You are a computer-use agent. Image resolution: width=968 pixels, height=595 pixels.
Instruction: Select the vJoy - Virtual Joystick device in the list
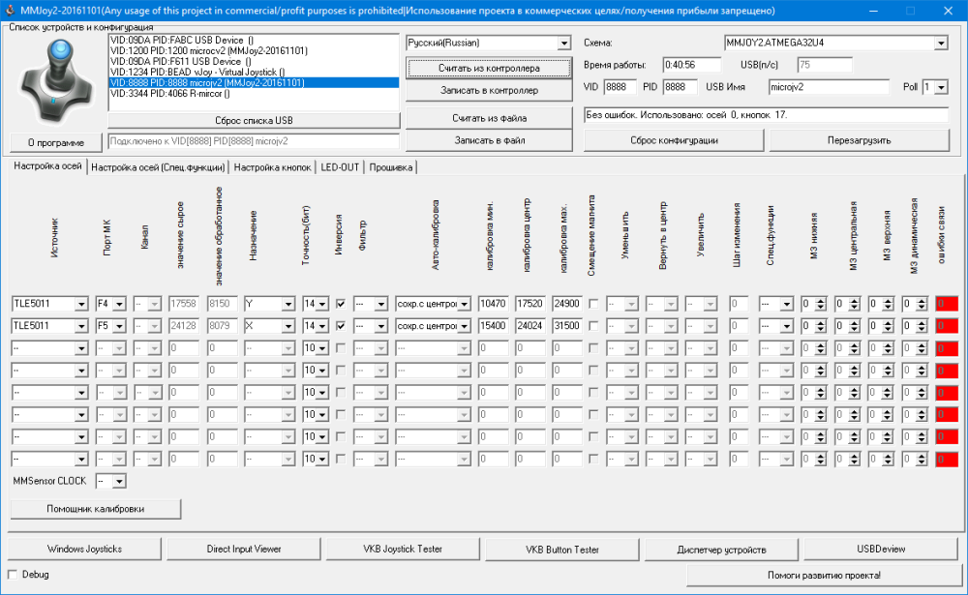pos(198,72)
